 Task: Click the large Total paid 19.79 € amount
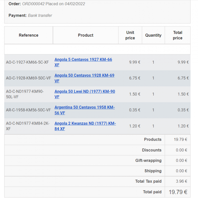(x=178, y=192)
